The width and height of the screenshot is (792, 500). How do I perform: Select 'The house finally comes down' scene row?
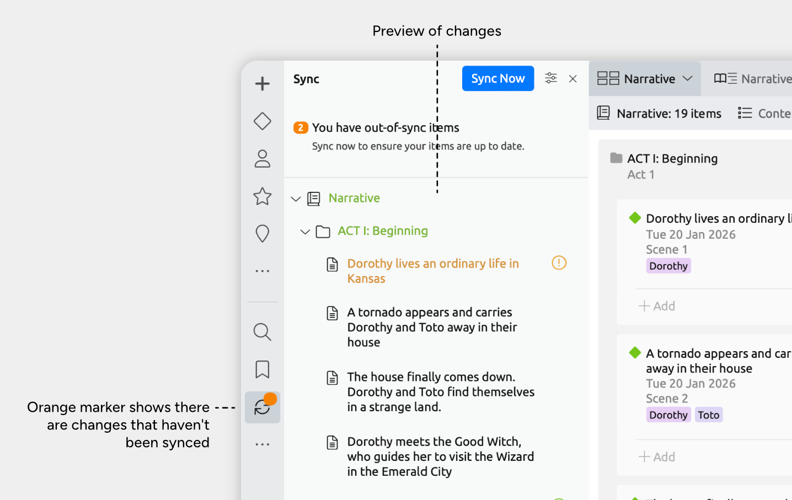[441, 392]
